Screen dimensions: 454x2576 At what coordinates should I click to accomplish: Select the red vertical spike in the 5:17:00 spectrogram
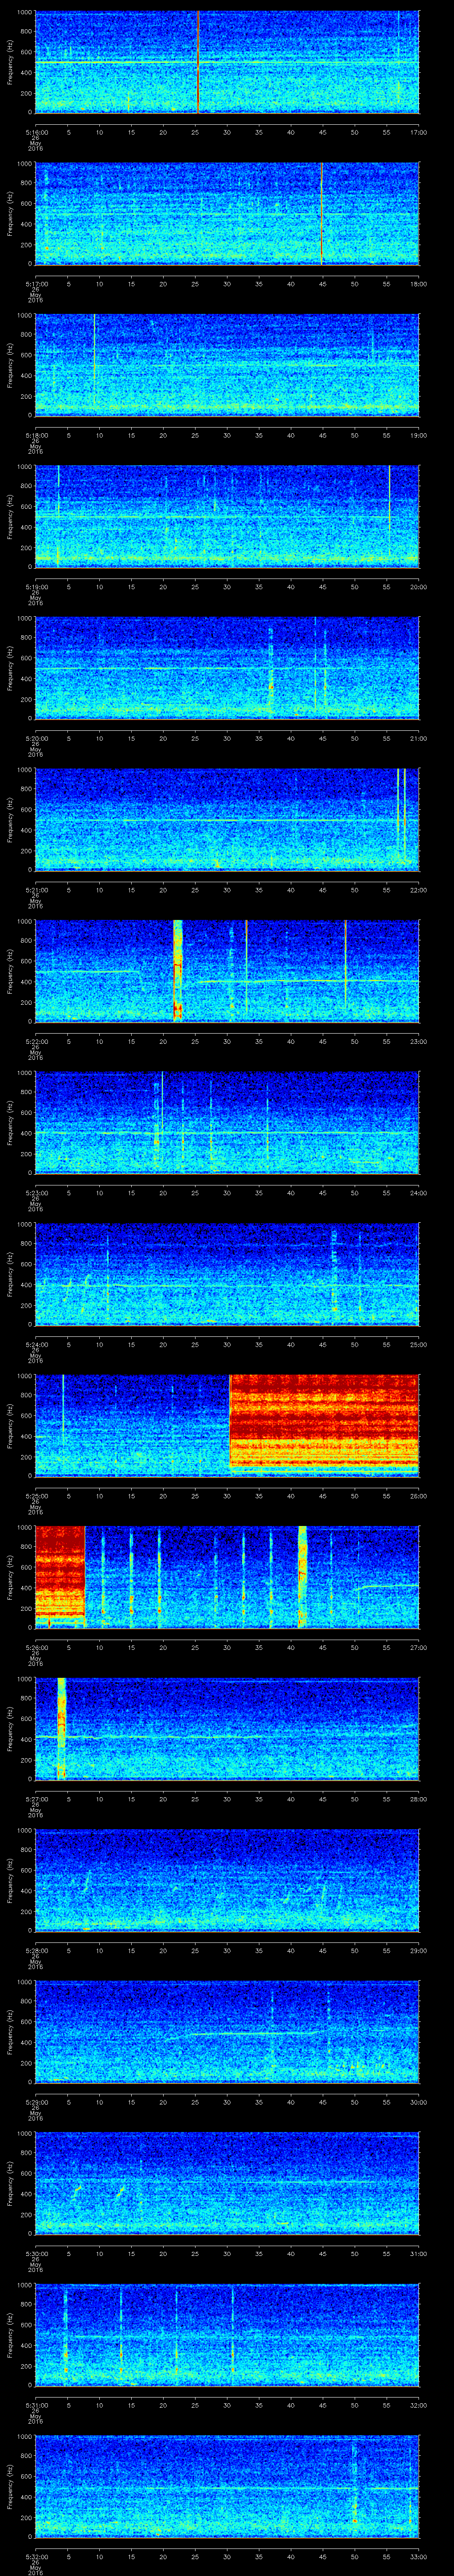(321, 213)
